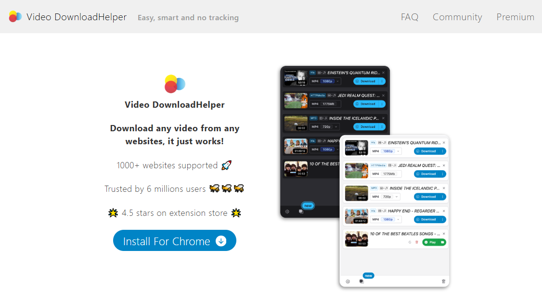Click the video+audio icon in the light panel Einstein row
Viewport: 542px width, 300px height.
(382, 143)
